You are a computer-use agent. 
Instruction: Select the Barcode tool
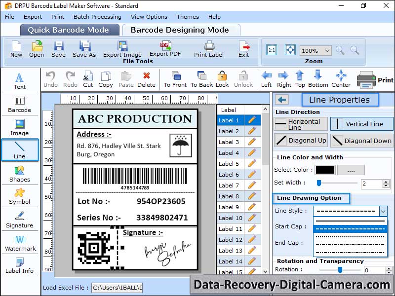[x=20, y=105]
